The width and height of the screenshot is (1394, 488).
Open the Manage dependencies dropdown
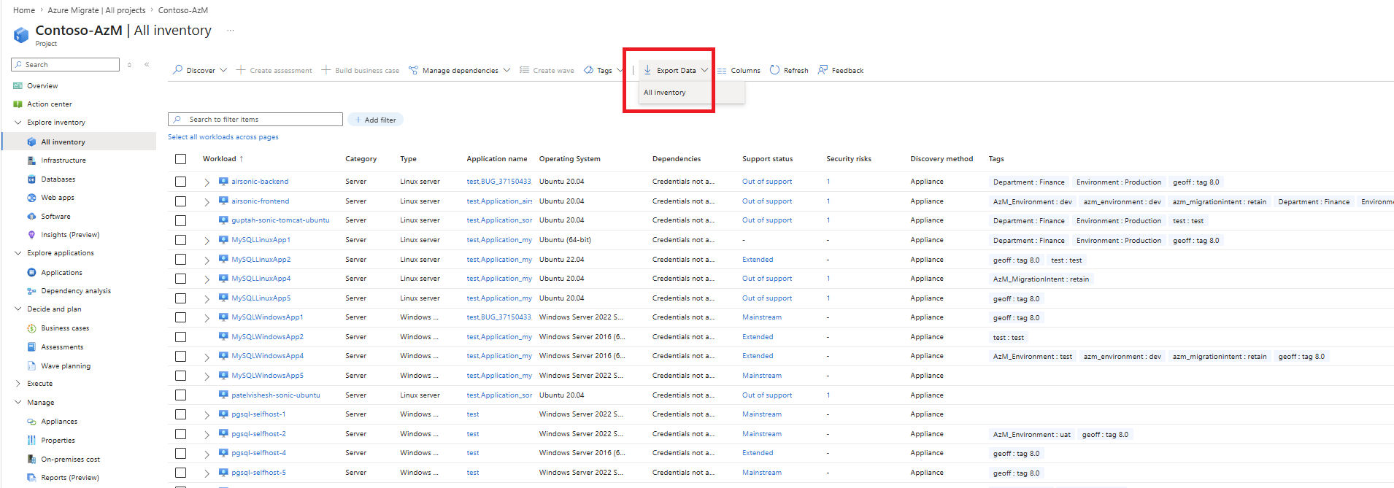[x=460, y=71]
